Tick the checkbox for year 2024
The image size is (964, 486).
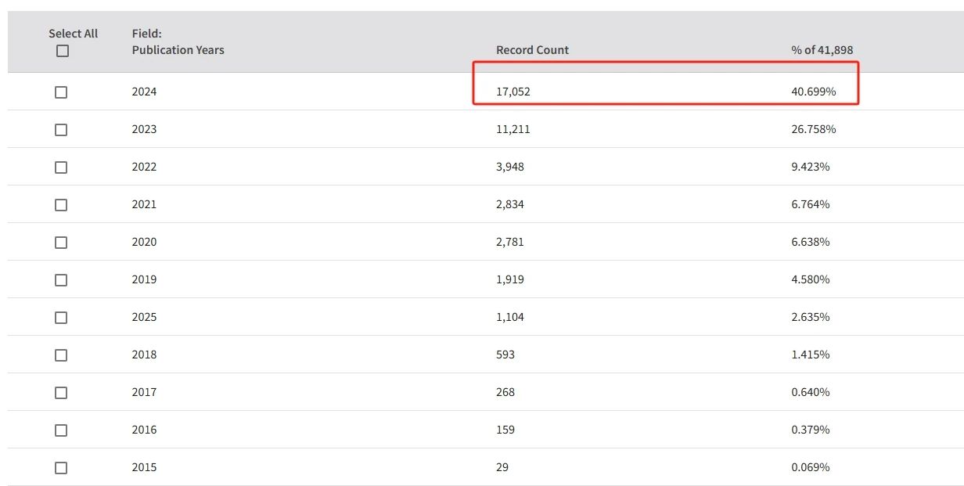(61, 92)
